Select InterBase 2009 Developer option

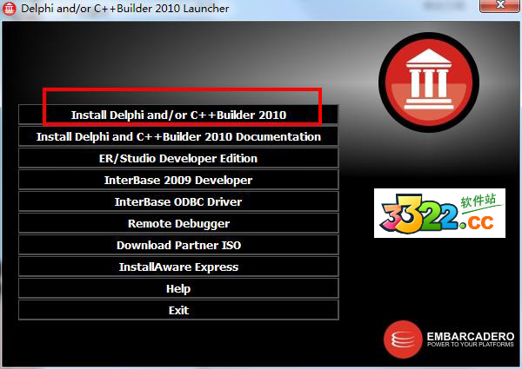178,180
